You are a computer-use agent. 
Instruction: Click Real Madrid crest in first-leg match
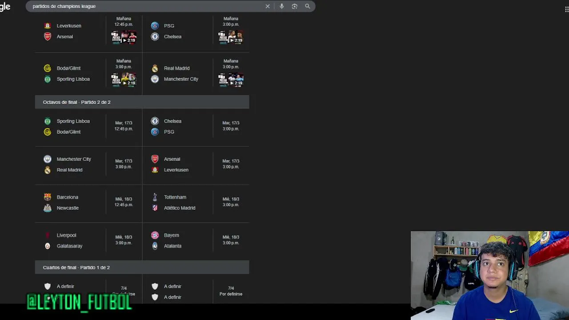click(155, 68)
